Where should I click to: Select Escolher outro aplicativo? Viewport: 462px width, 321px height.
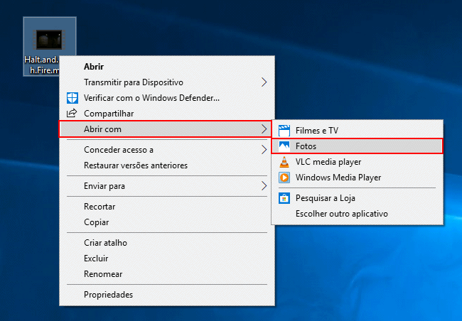341,214
